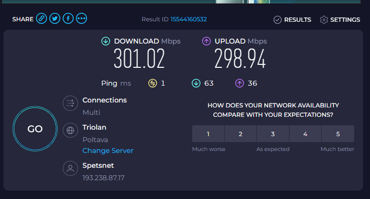Click the Connections mode icon

(70, 103)
